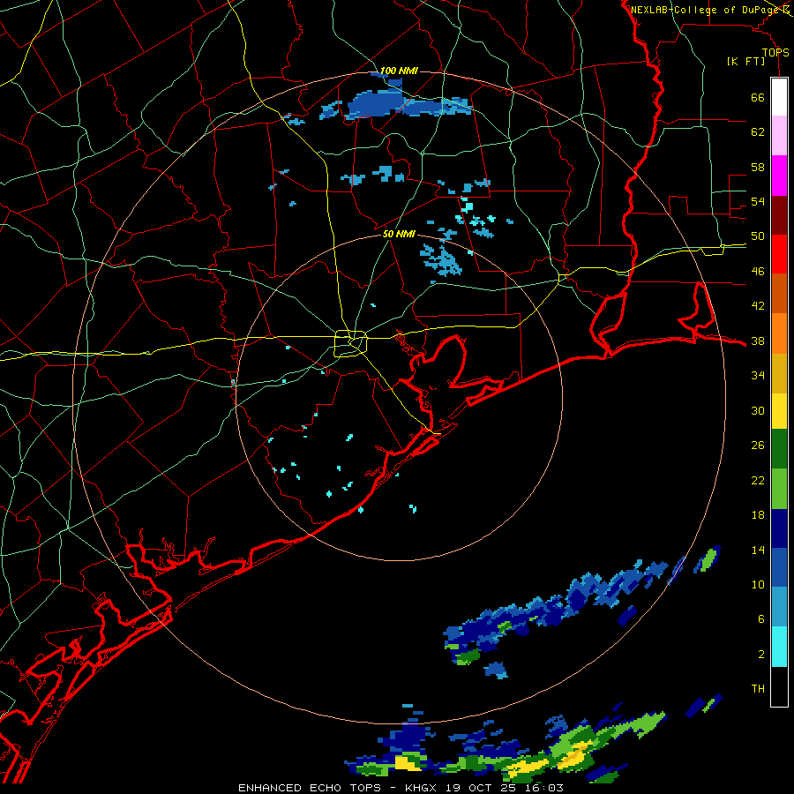Screen dimensions: 794x794
Task: Click the 54 value on the scale
Action: click(758, 201)
